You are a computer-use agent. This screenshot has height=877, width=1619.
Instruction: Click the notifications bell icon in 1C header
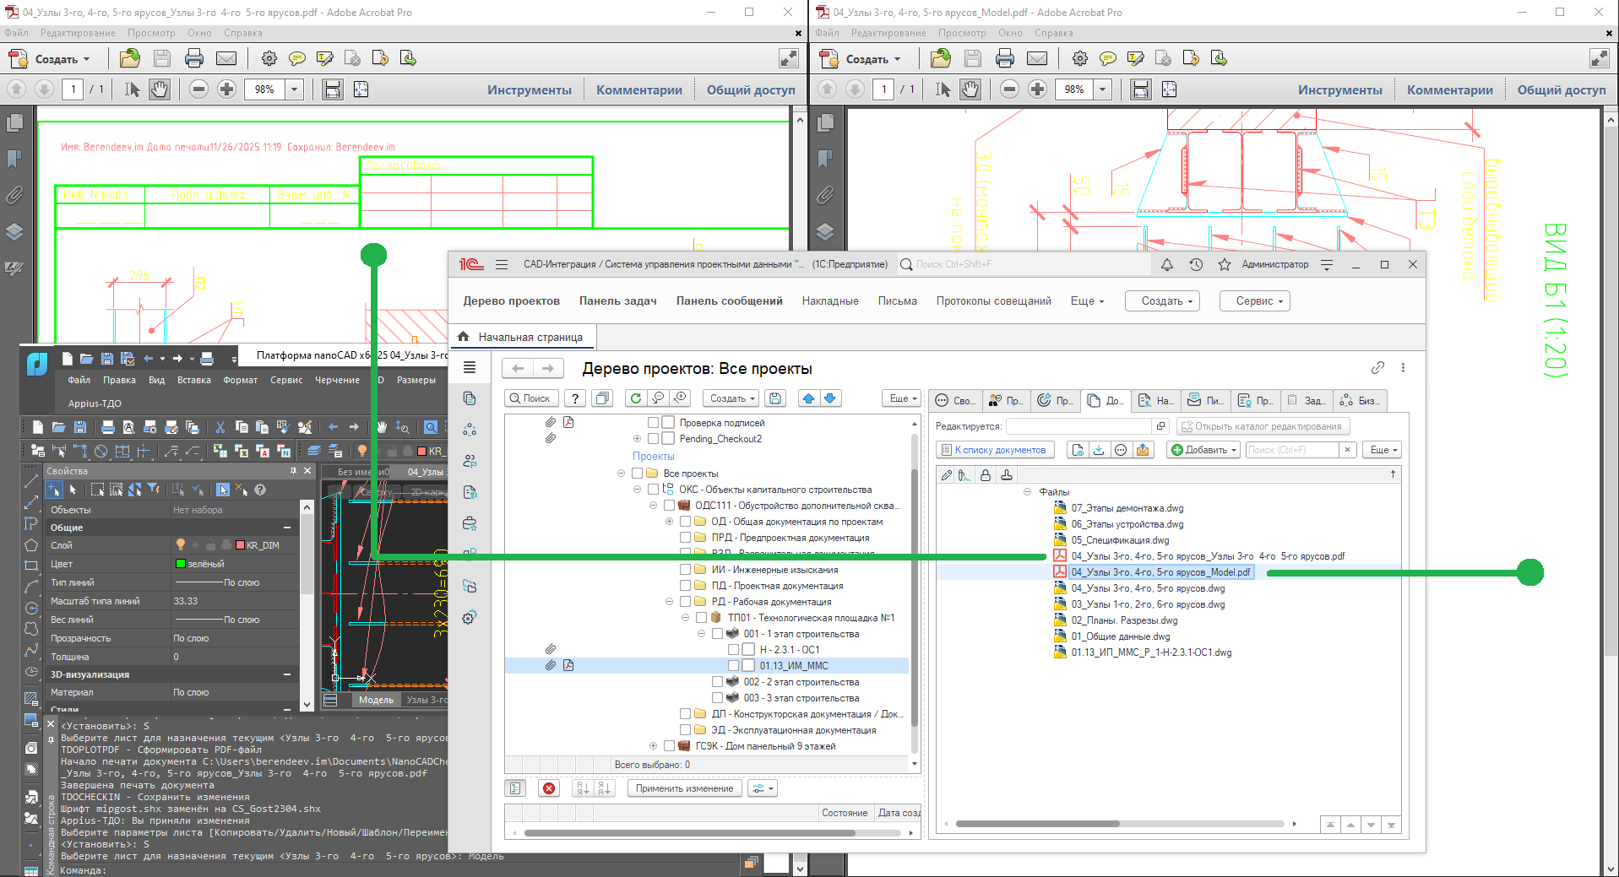(1166, 264)
